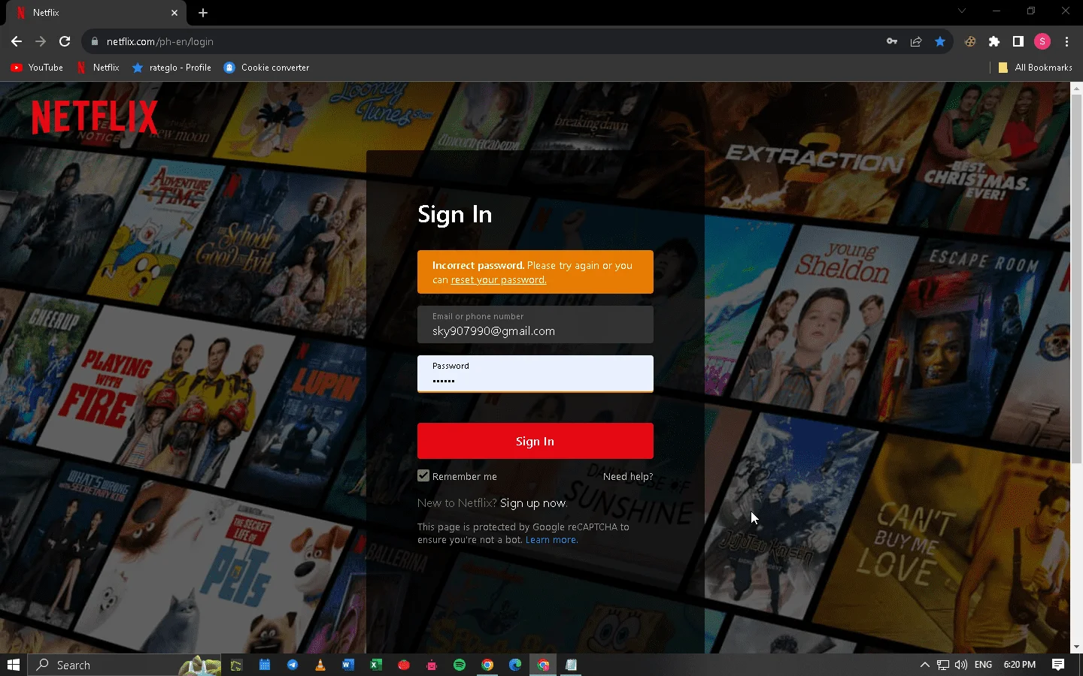Open the site info padlock icon
The height and width of the screenshot is (676, 1083).
pos(94,41)
